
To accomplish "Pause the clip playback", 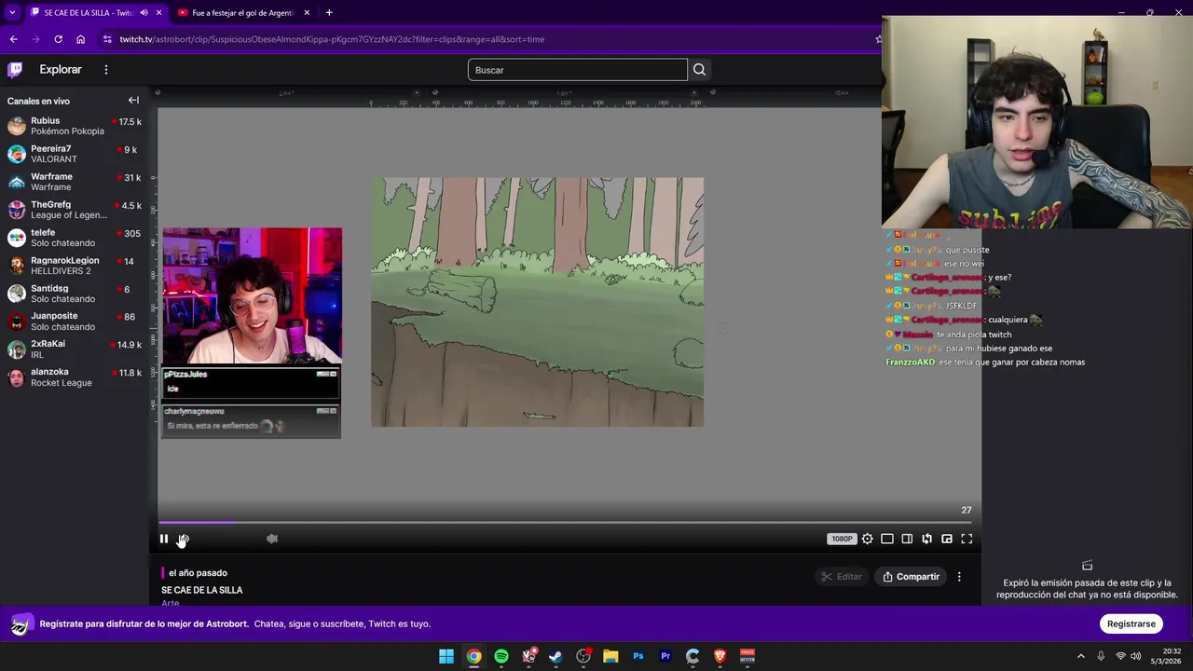I will [164, 539].
